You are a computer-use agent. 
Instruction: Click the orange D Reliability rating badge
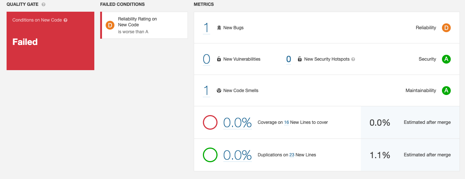(446, 28)
